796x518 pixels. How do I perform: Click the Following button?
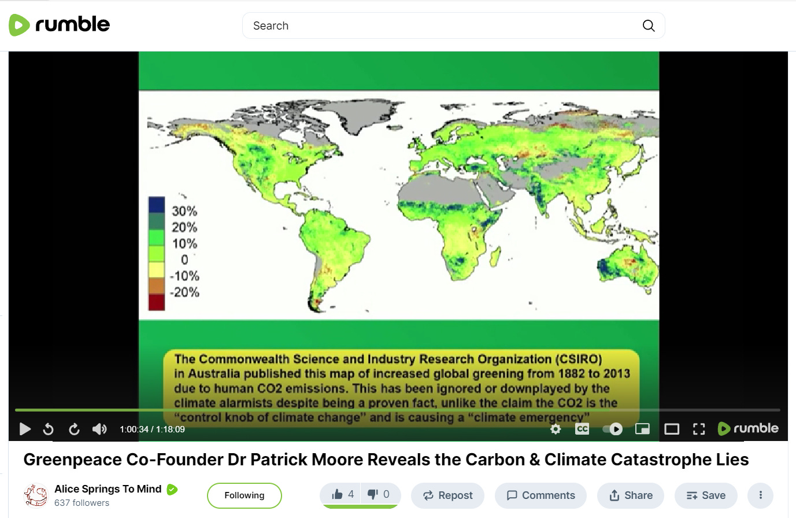click(245, 495)
